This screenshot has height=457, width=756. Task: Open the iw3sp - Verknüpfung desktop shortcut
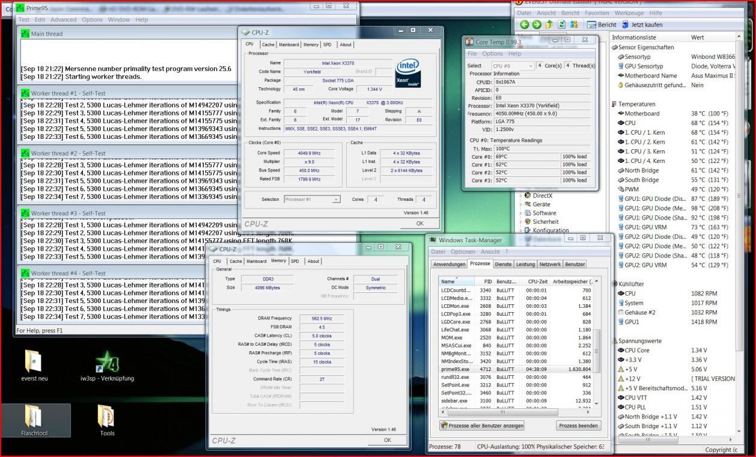106,364
